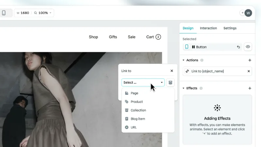Click the undo arrow next to Button
Viewport: 261px width, 147px height.
pos(238,47)
